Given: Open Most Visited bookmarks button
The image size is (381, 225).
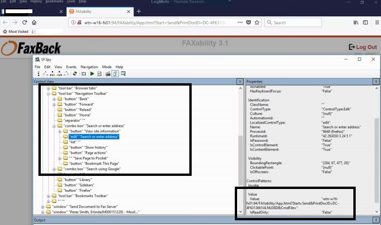Looking at the screenshot, I should (x=15, y=31).
